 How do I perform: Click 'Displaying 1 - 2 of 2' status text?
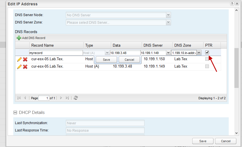click(x=212, y=98)
